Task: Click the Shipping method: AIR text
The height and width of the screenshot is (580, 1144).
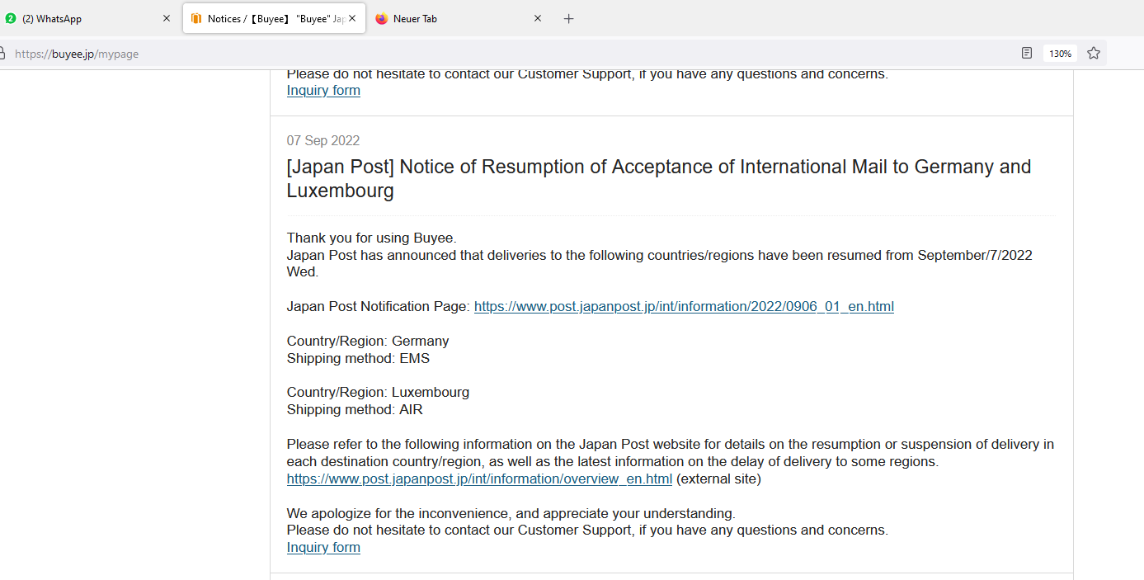Action: (x=355, y=410)
